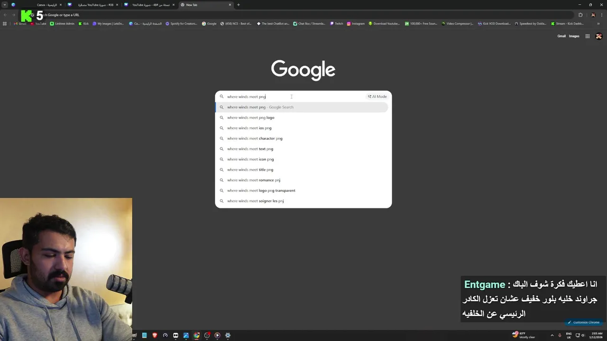Select suggestion where winds meet ios png
This screenshot has width=607, height=341.
point(302,128)
